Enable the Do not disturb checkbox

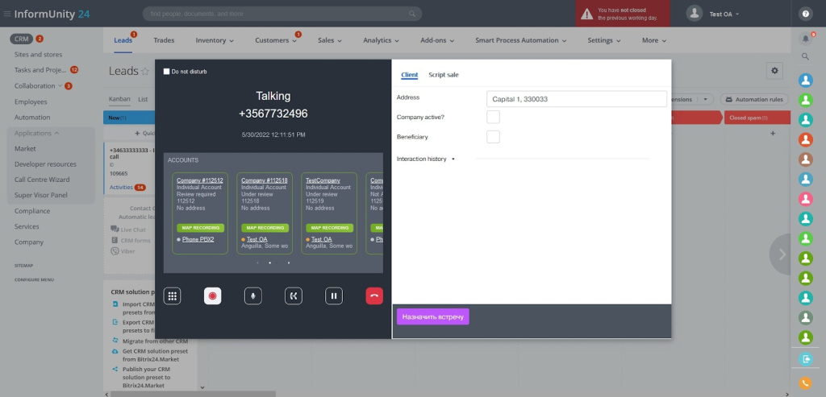[166, 72]
